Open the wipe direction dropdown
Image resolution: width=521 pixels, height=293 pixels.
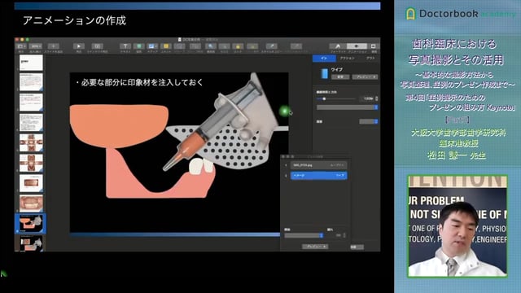pyautogui.click(x=347, y=107)
